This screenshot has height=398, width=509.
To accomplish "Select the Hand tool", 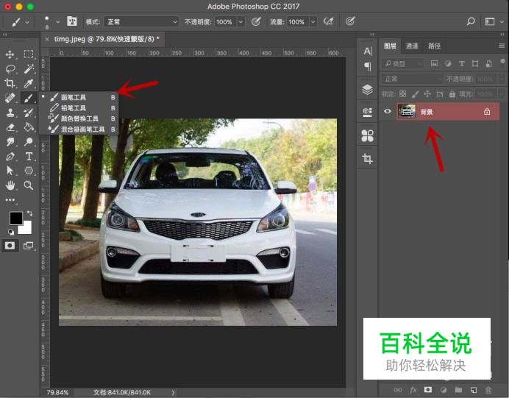I will coord(10,185).
